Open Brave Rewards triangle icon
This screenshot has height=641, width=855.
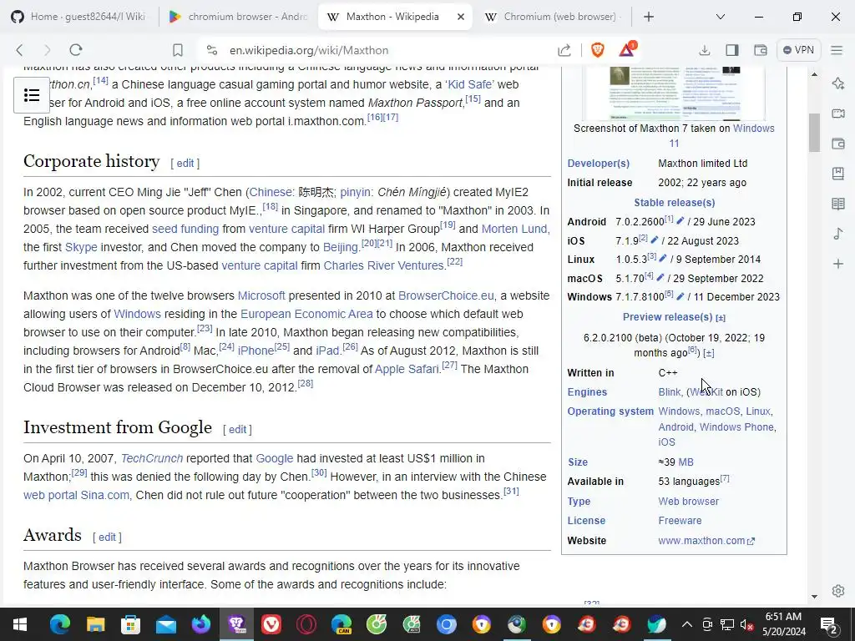(x=626, y=49)
